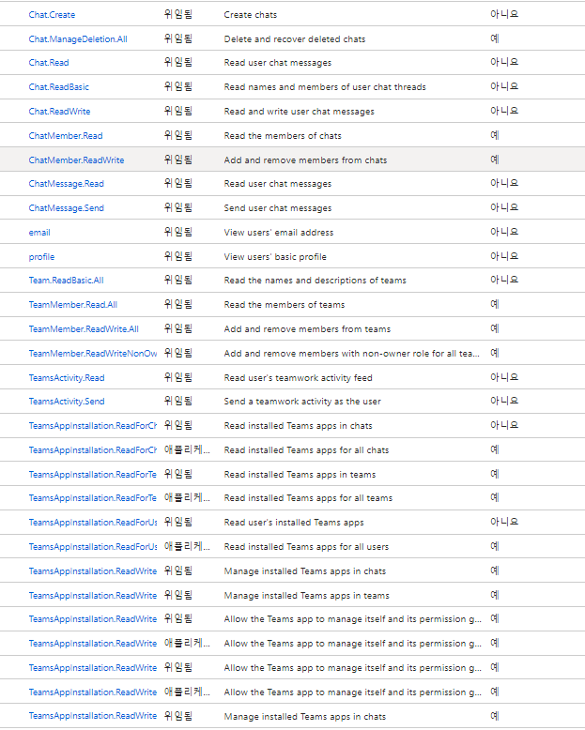Screen dimensions: 585x730
Task: Click the email permission link
Action: point(39,233)
